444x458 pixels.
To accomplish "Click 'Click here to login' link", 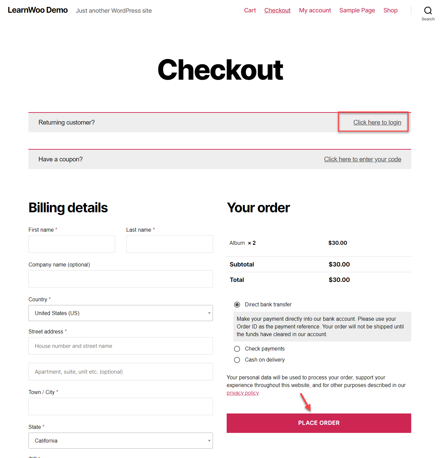I will [377, 122].
